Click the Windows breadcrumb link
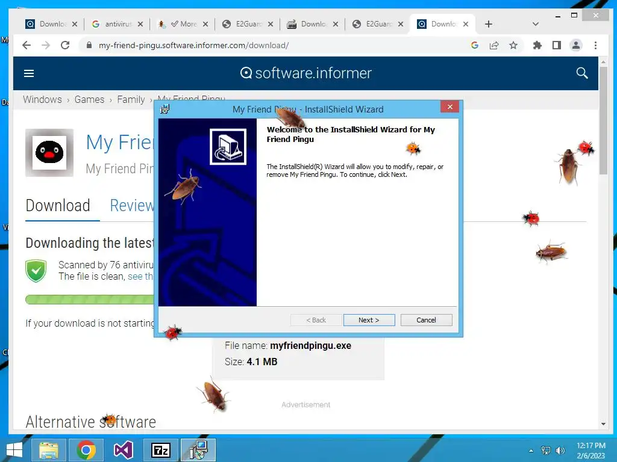Screen dimensions: 617x462 (x=42, y=99)
